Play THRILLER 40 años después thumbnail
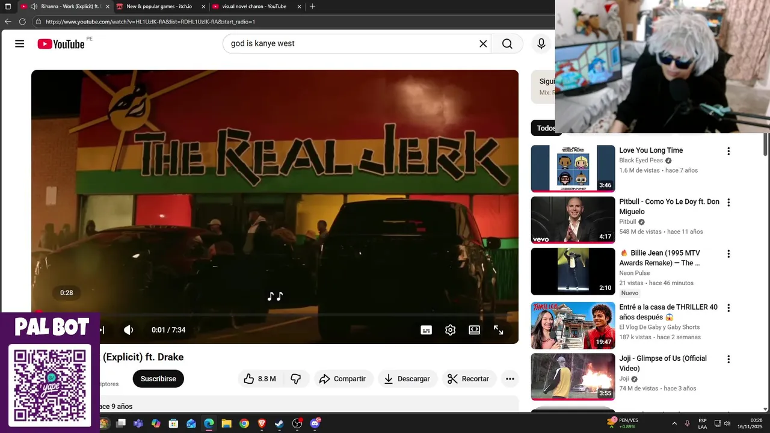770x433 pixels. (x=573, y=325)
